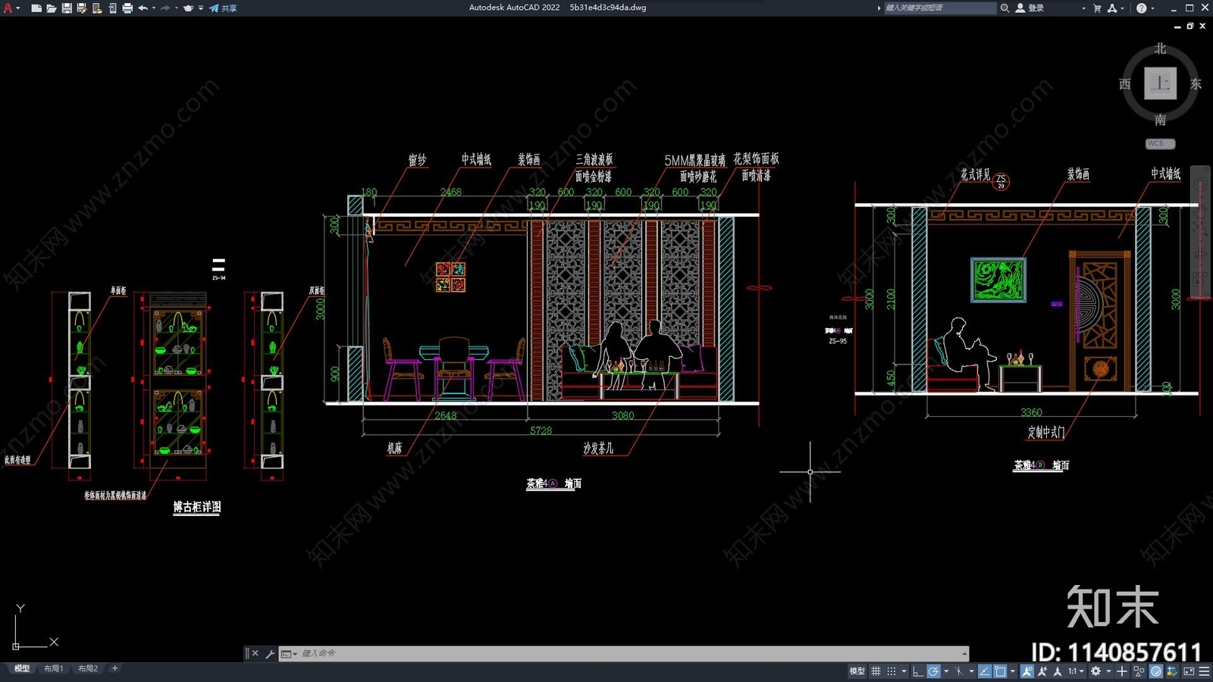The height and width of the screenshot is (682, 1213).
Task: Expand the Help dropdown arrow
Action: [x=1153, y=8]
